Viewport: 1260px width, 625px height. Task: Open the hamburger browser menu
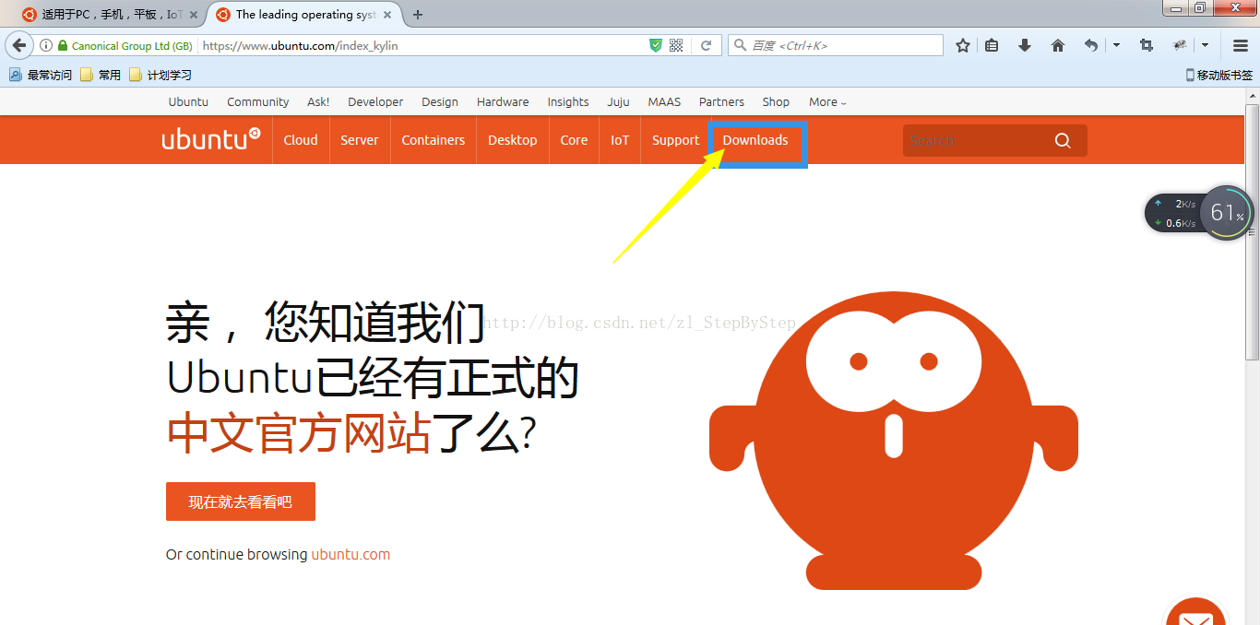[1241, 45]
